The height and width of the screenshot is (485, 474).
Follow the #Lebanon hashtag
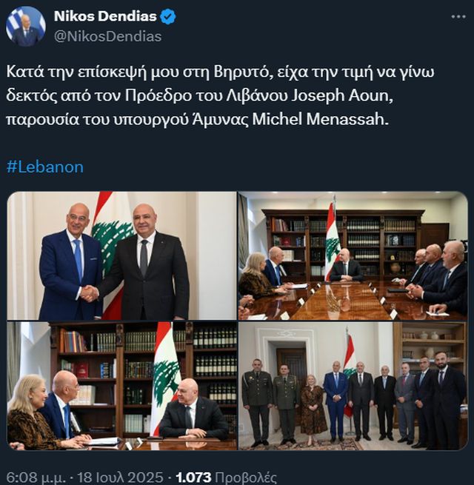click(x=45, y=167)
